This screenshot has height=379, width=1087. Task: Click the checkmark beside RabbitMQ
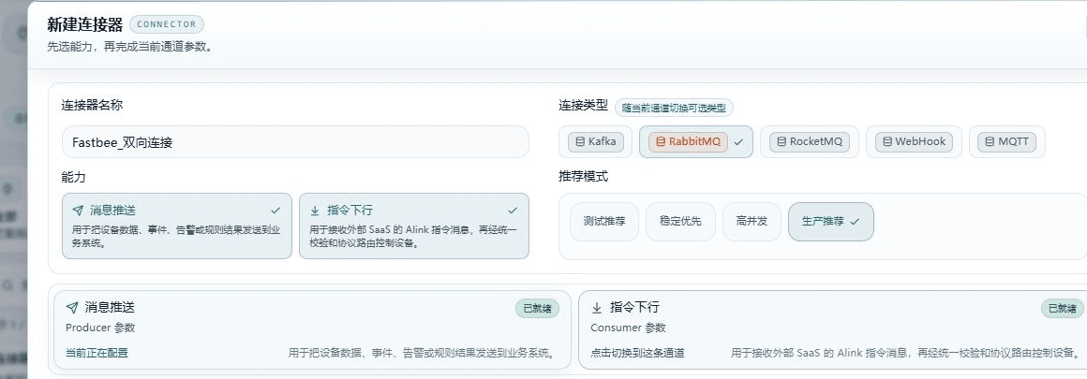pyautogui.click(x=738, y=141)
